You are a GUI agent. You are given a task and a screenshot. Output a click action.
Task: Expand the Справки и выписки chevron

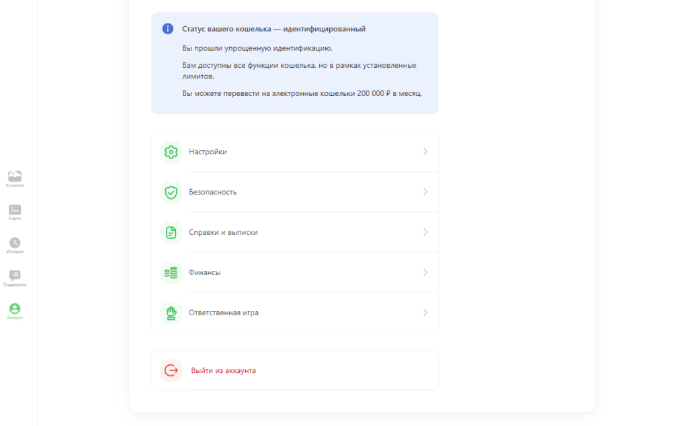tap(425, 232)
